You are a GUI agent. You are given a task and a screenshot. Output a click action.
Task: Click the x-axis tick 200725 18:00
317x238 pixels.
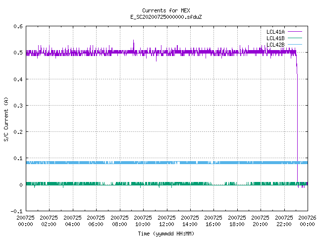click(237, 221)
